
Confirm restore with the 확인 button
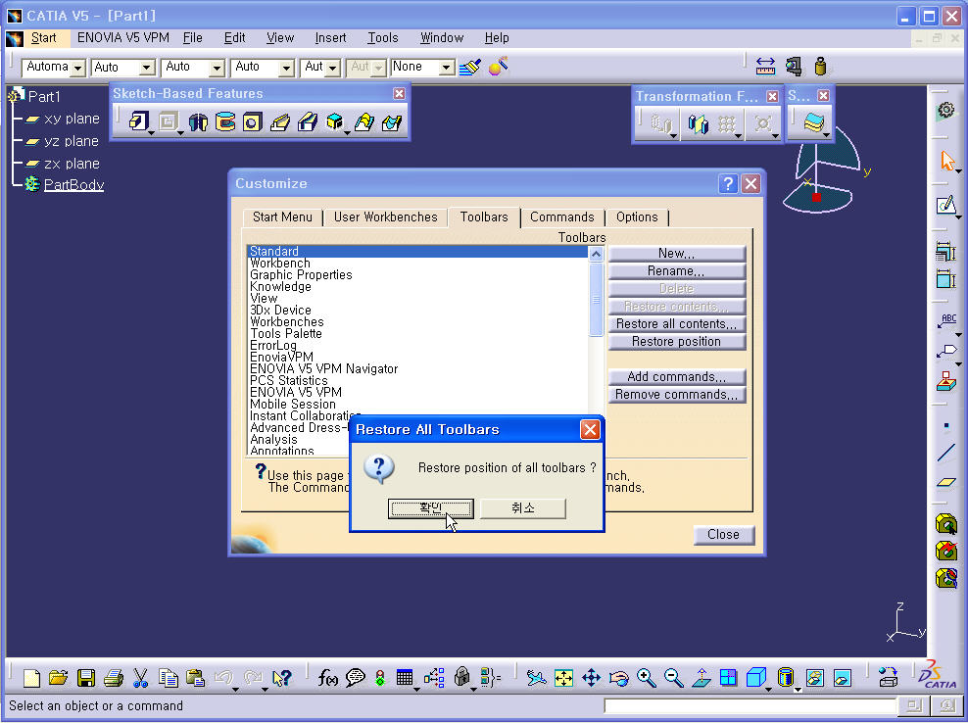[431, 508]
